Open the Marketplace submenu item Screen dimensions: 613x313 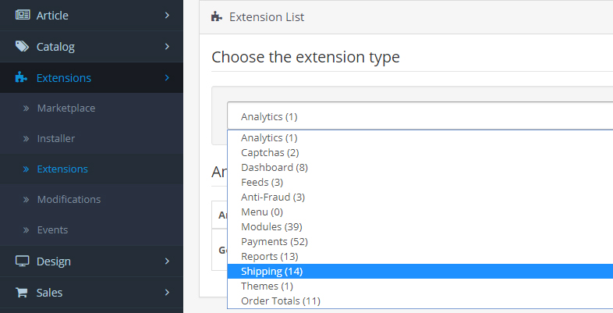(x=66, y=108)
